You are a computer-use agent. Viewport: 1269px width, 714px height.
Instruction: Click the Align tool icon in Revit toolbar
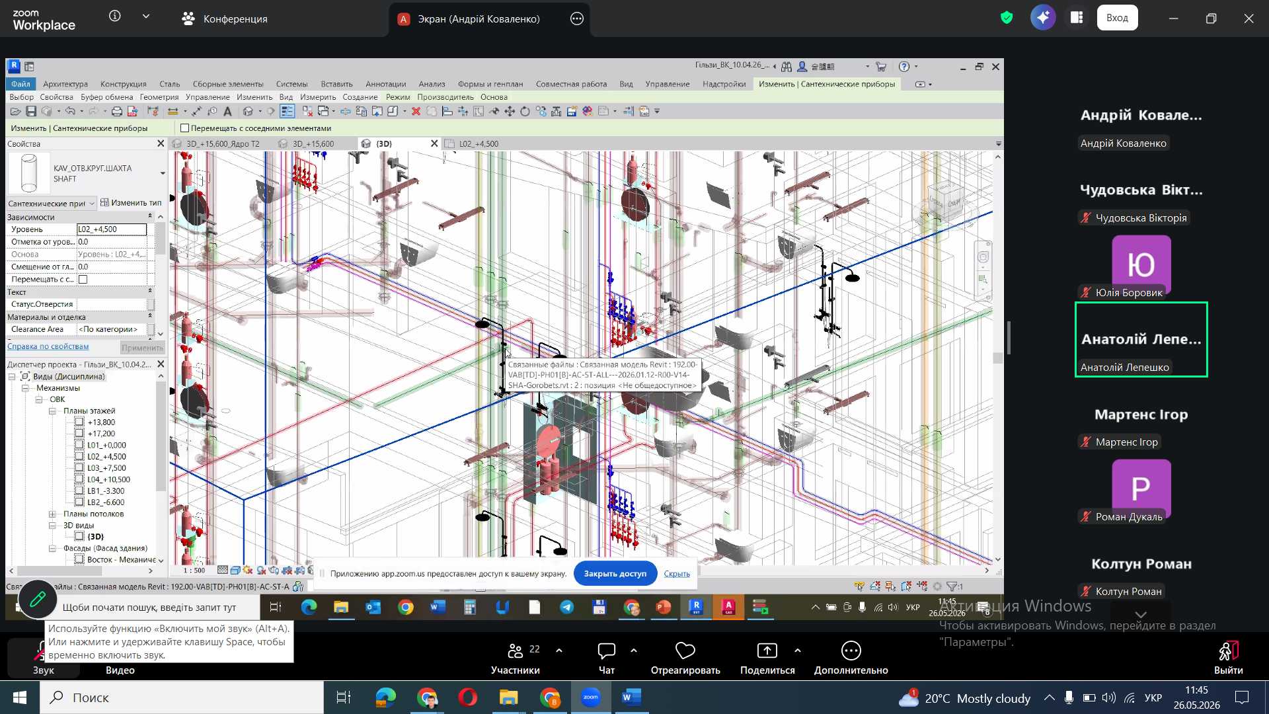click(447, 111)
